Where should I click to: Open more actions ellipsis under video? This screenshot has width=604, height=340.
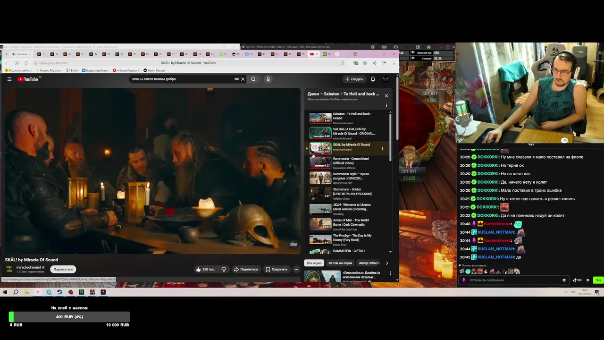tap(296, 269)
